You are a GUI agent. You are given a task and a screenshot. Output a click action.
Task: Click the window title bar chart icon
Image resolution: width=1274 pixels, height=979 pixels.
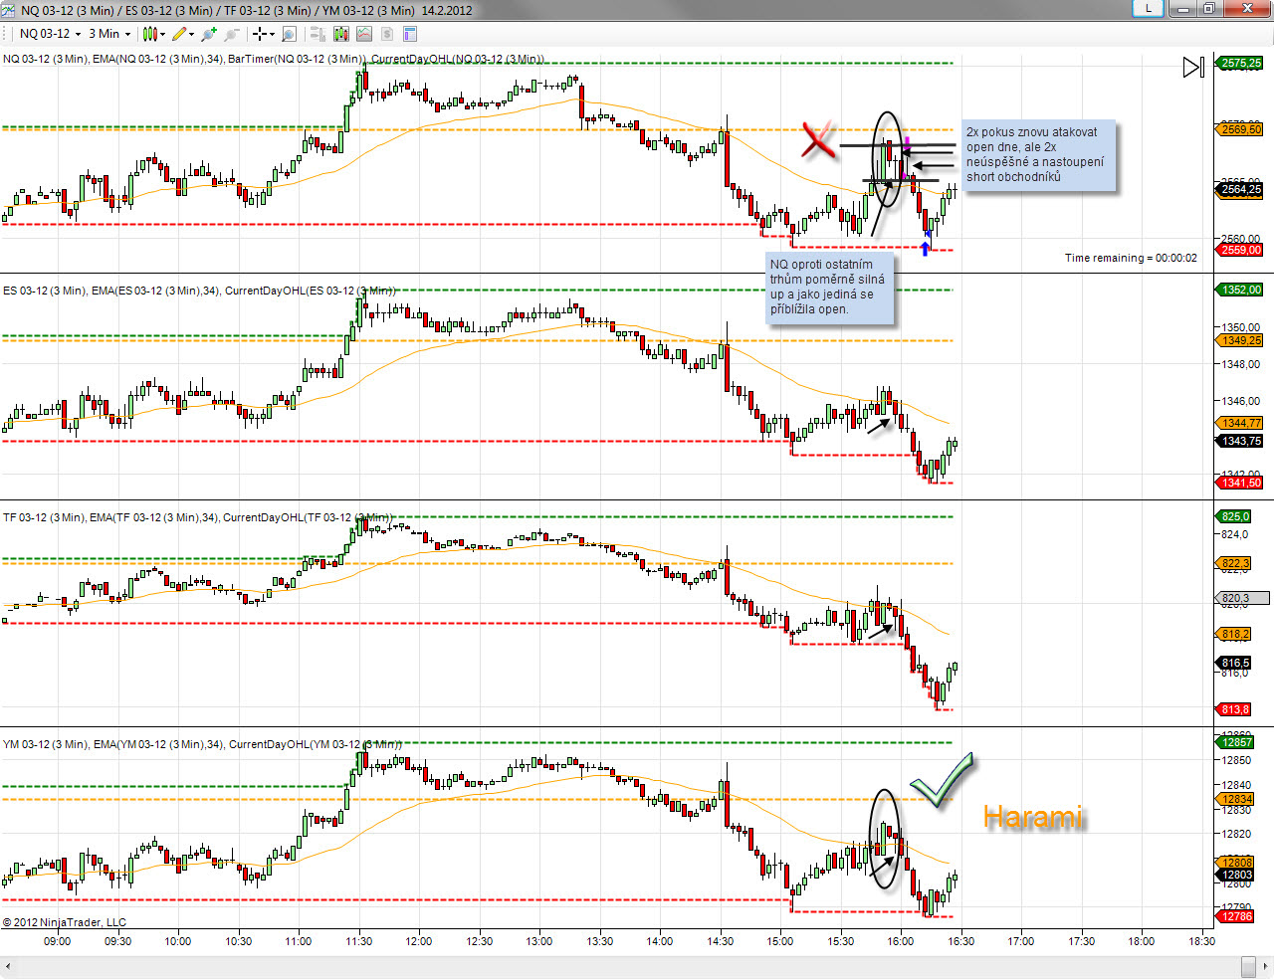pos(10,9)
